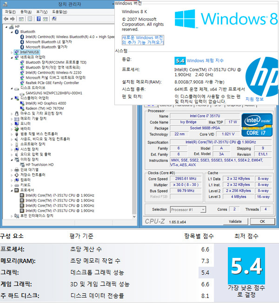Click the 지원 정보 link under HP logo
Viewport: 279px width, 304px height.
[x=254, y=99]
